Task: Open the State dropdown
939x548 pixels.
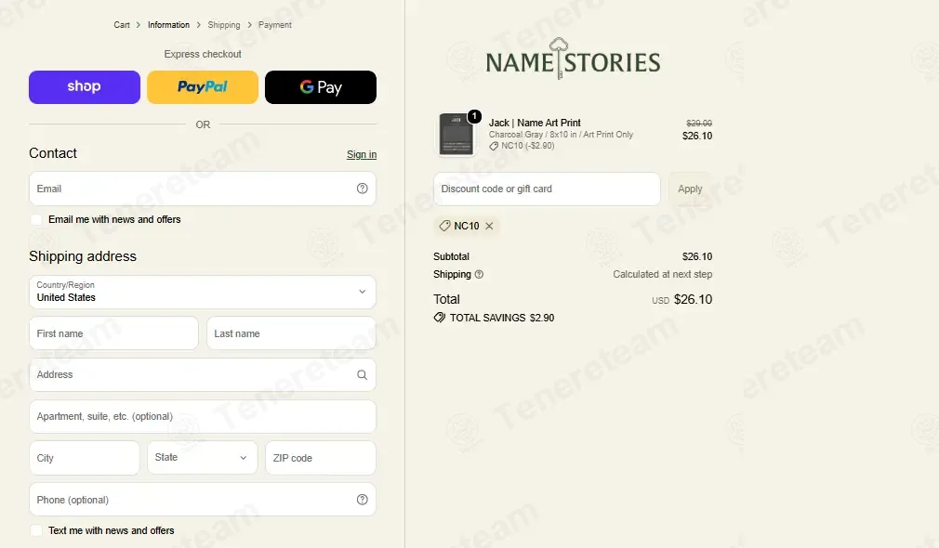Action: coord(203,458)
